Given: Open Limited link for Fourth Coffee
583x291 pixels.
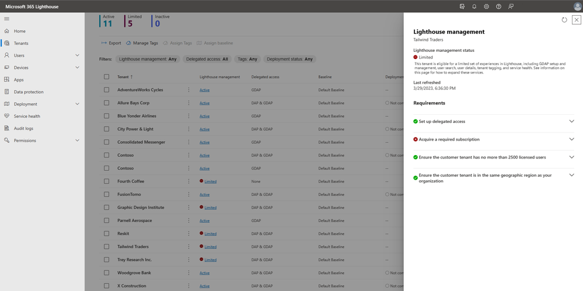Looking at the screenshot, I should [211, 181].
